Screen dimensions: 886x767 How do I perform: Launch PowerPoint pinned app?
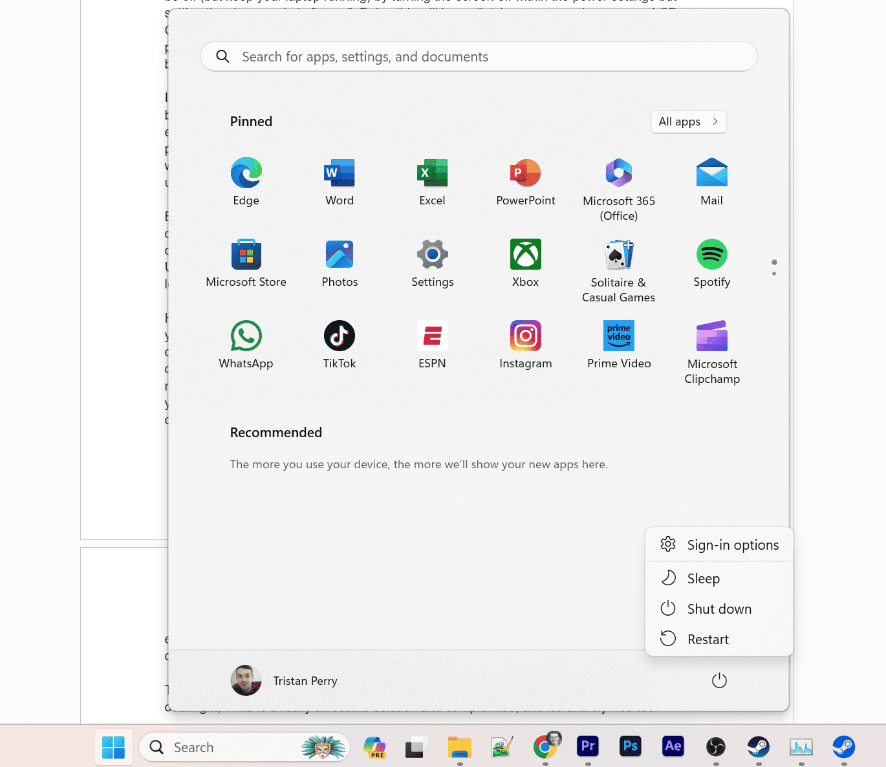[x=526, y=182]
